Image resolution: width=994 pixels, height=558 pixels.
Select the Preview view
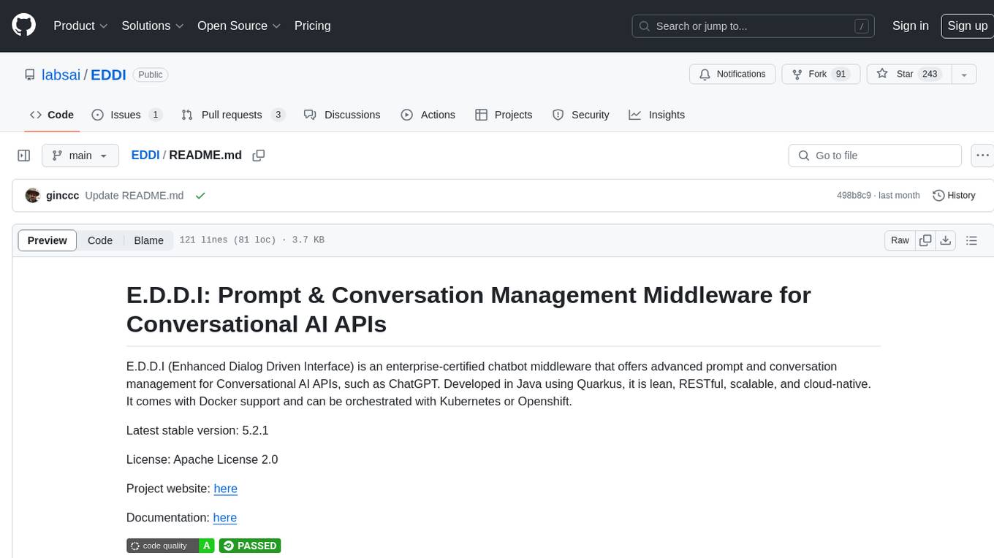coord(48,240)
